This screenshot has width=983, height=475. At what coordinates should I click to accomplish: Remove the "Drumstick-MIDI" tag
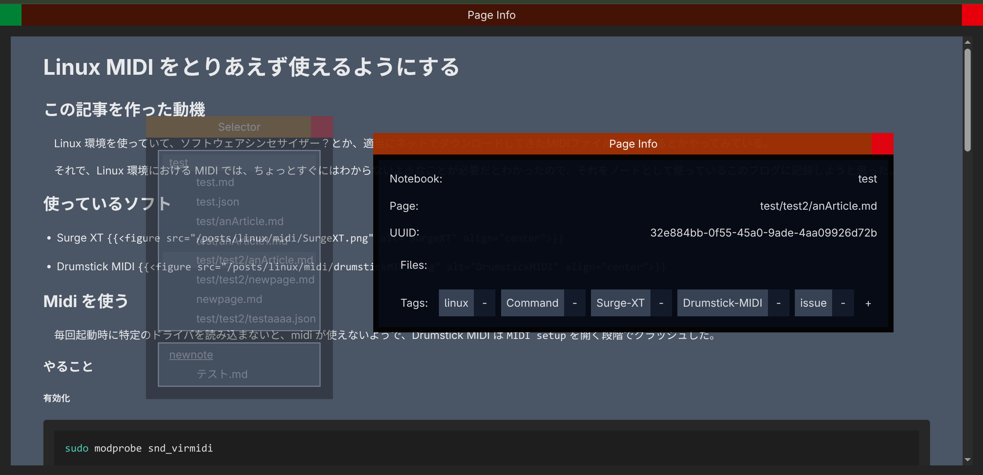point(779,303)
